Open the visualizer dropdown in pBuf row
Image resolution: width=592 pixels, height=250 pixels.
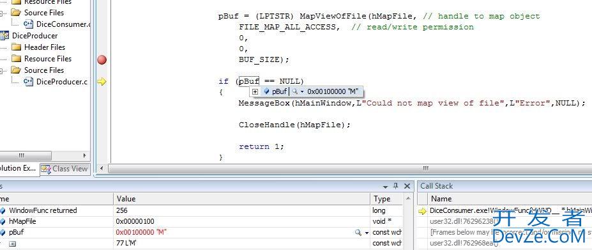(x=367, y=233)
